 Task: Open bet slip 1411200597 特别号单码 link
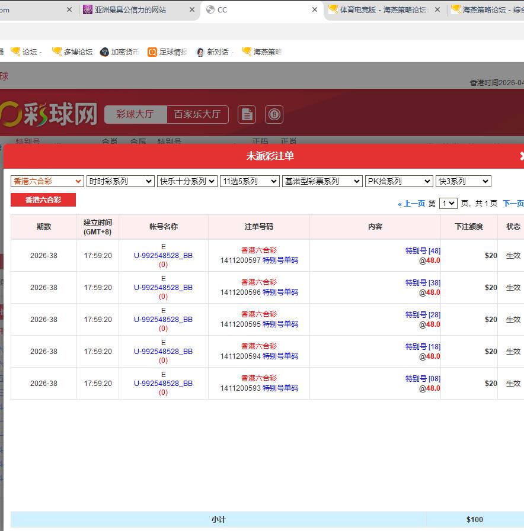pos(280,260)
